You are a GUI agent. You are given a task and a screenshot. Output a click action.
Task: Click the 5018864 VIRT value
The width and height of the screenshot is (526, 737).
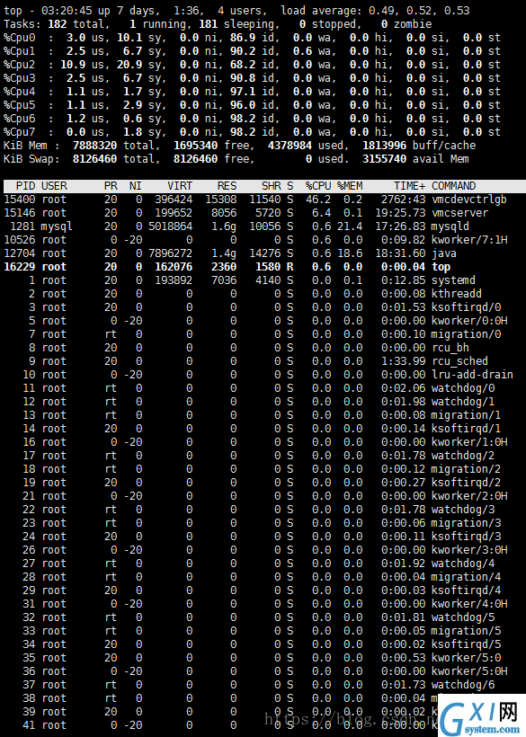(170, 226)
